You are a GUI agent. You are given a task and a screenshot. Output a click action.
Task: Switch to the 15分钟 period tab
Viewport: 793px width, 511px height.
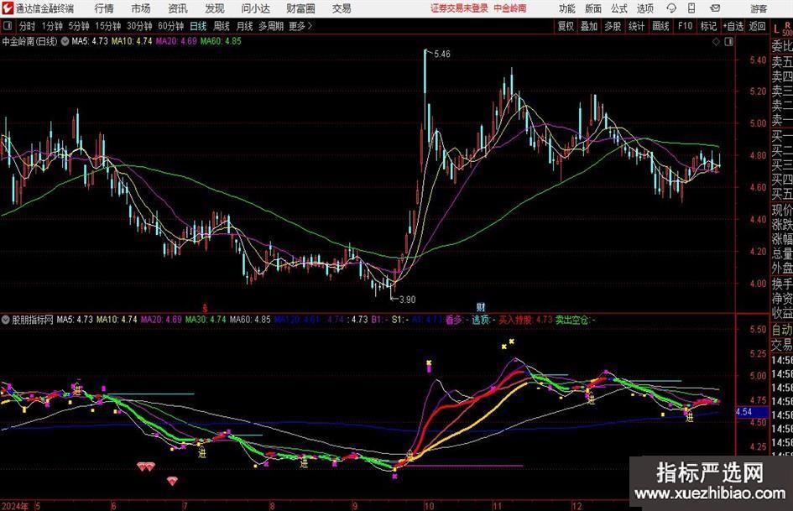pyautogui.click(x=107, y=26)
